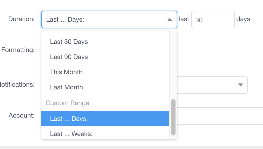Viewport: 263px width, 149px height.
Task: Click the Custom Range group header
Action: point(67,103)
